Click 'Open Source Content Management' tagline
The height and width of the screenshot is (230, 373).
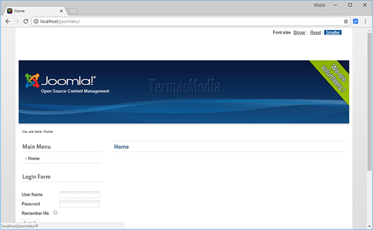tap(75, 91)
